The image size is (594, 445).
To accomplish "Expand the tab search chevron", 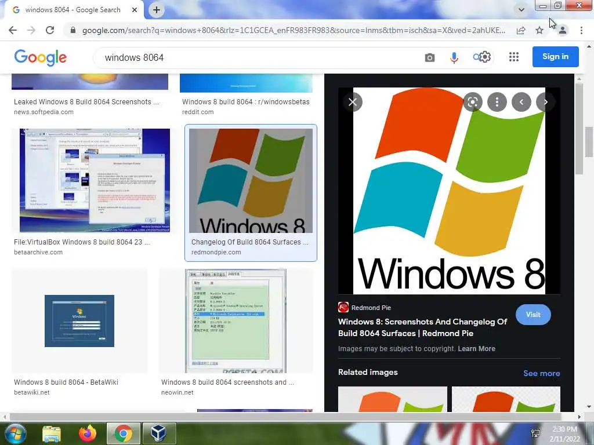I will tap(521, 10).
